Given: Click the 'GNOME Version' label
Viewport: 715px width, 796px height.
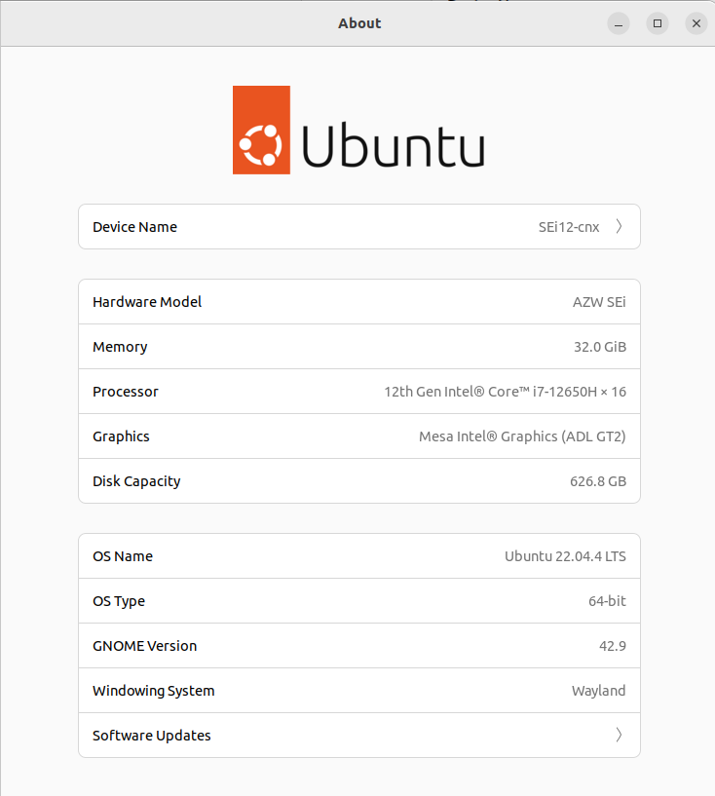Looking at the screenshot, I should [x=144, y=646].
